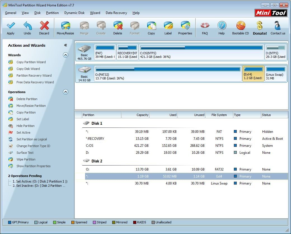
Task: Click Copy Partition operation link
Action: (26, 112)
